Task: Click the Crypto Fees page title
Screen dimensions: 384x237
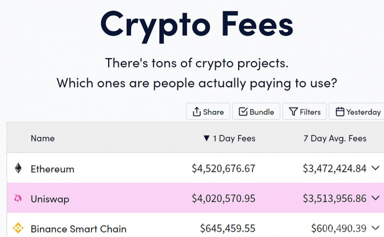Action: point(196,23)
